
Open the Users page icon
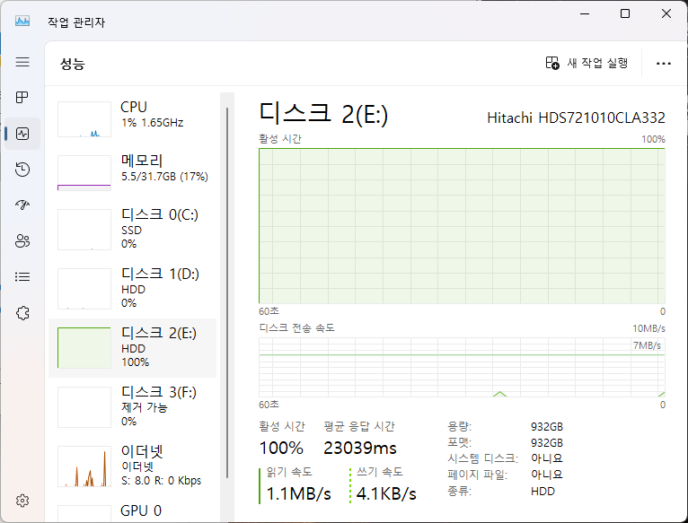pyautogui.click(x=22, y=240)
